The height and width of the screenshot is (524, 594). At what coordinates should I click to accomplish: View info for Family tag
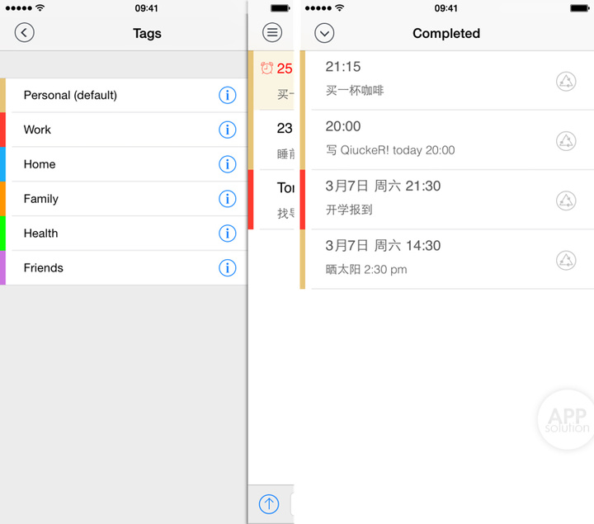pos(227,200)
